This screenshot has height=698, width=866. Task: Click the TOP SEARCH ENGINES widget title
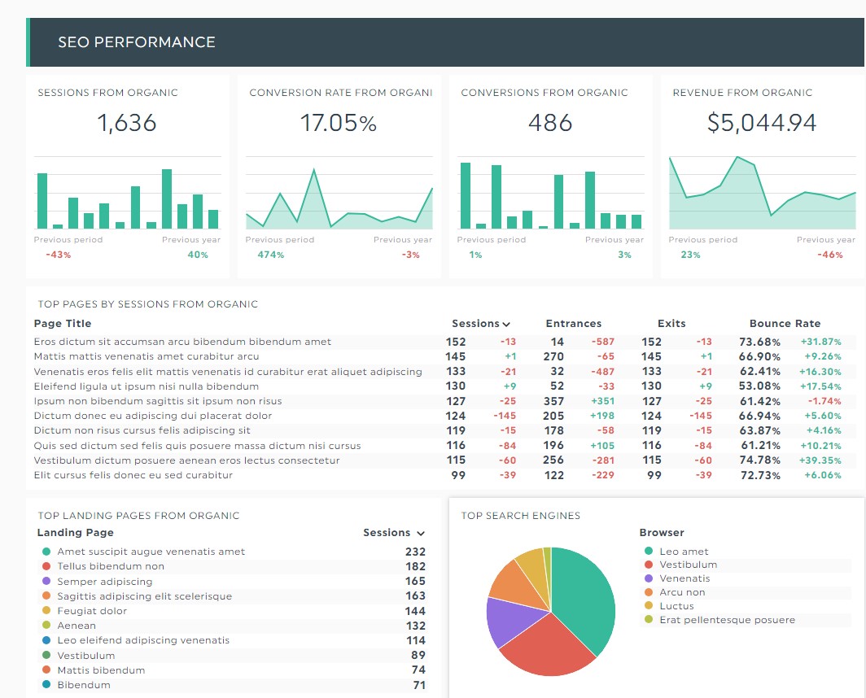tap(521, 516)
